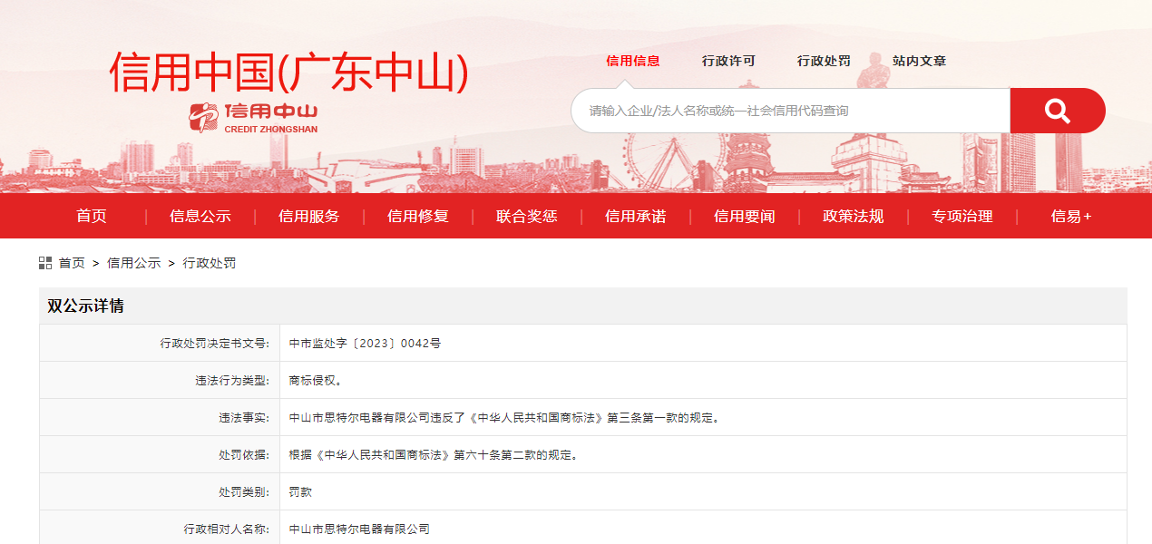The height and width of the screenshot is (544, 1152).
Task: Click the 行政相对人名称 value 中山市思特尔电器有限公司
Action: tap(359, 529)
